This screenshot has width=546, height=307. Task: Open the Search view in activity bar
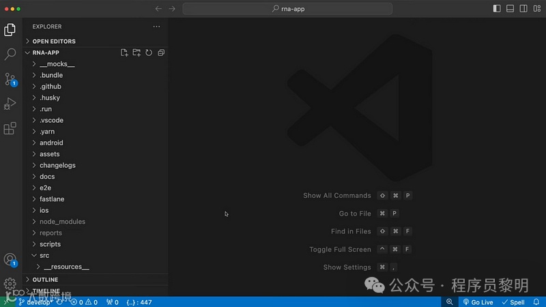(x=10, y=54)
